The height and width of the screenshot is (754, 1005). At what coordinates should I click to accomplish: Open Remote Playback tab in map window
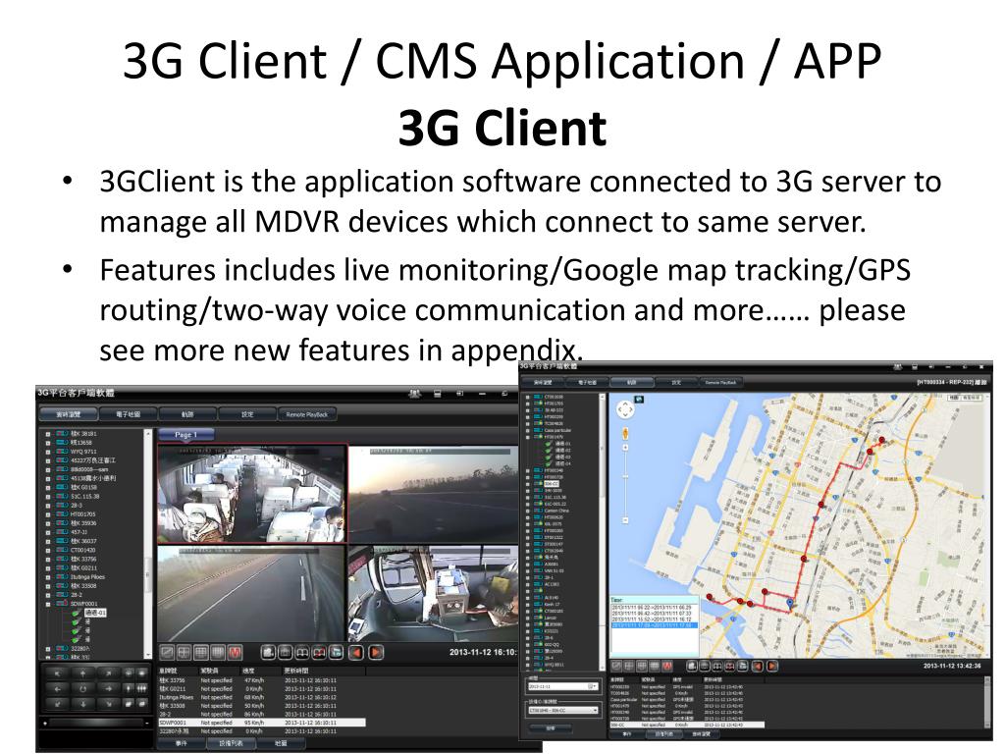pos(720,382)
